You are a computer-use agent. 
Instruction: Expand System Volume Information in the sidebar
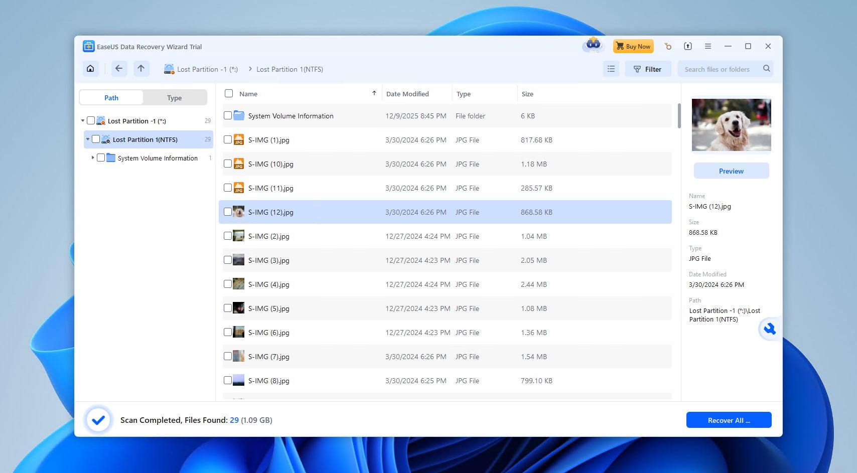click(x=93, y=157)
